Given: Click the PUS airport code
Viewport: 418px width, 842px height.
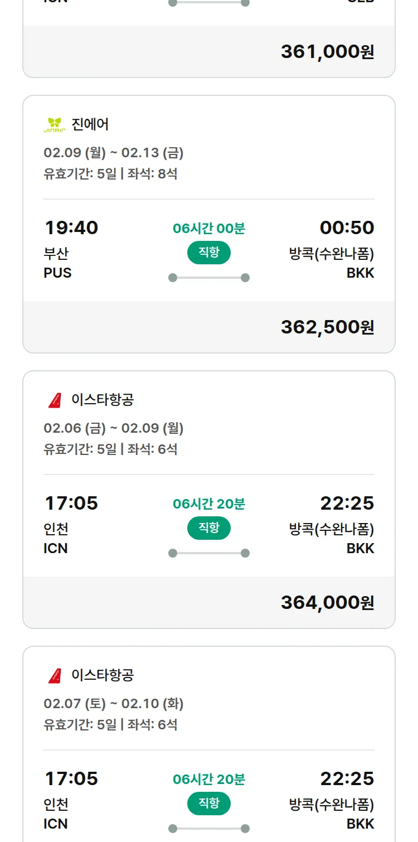Looking at the screenshot, I should tap(58, 273).
